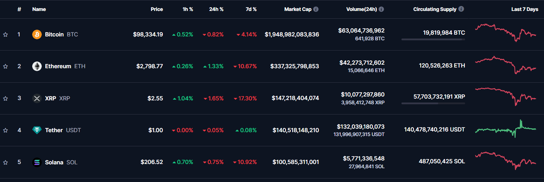Open XRP 7-day sparkline chart
This screenshot has width=544, height=182.
tap(506, 96)
